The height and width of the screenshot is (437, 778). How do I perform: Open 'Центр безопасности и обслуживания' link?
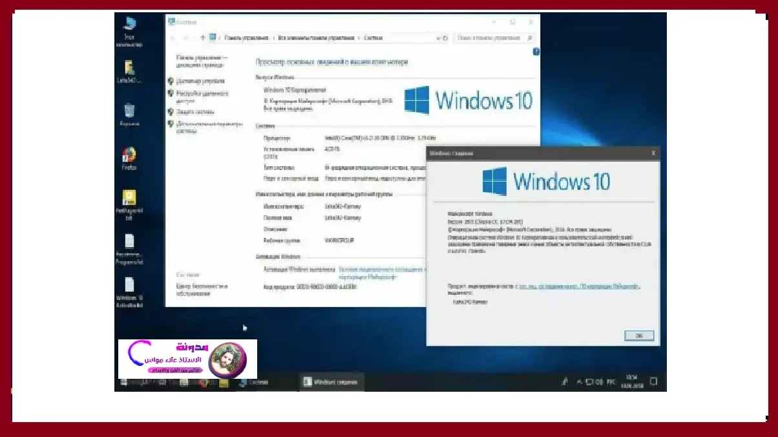202,290
